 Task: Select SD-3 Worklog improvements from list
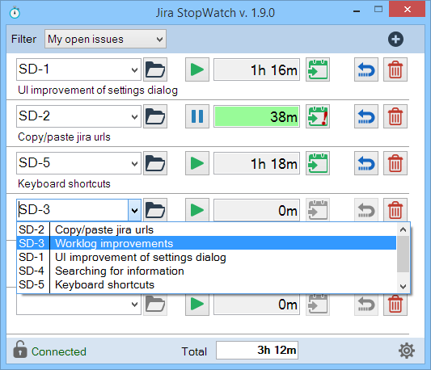(x=206, y=243)
